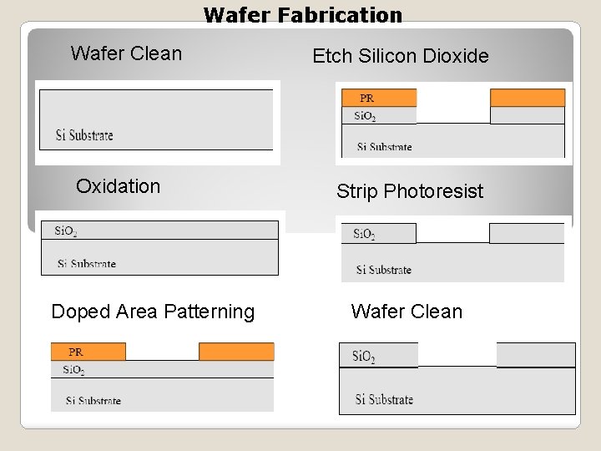Click the SiO2 label in Oxidation diagram
The width and height of the screenshot is (601, 451).
pyautogui.click(x=67, y=231)
